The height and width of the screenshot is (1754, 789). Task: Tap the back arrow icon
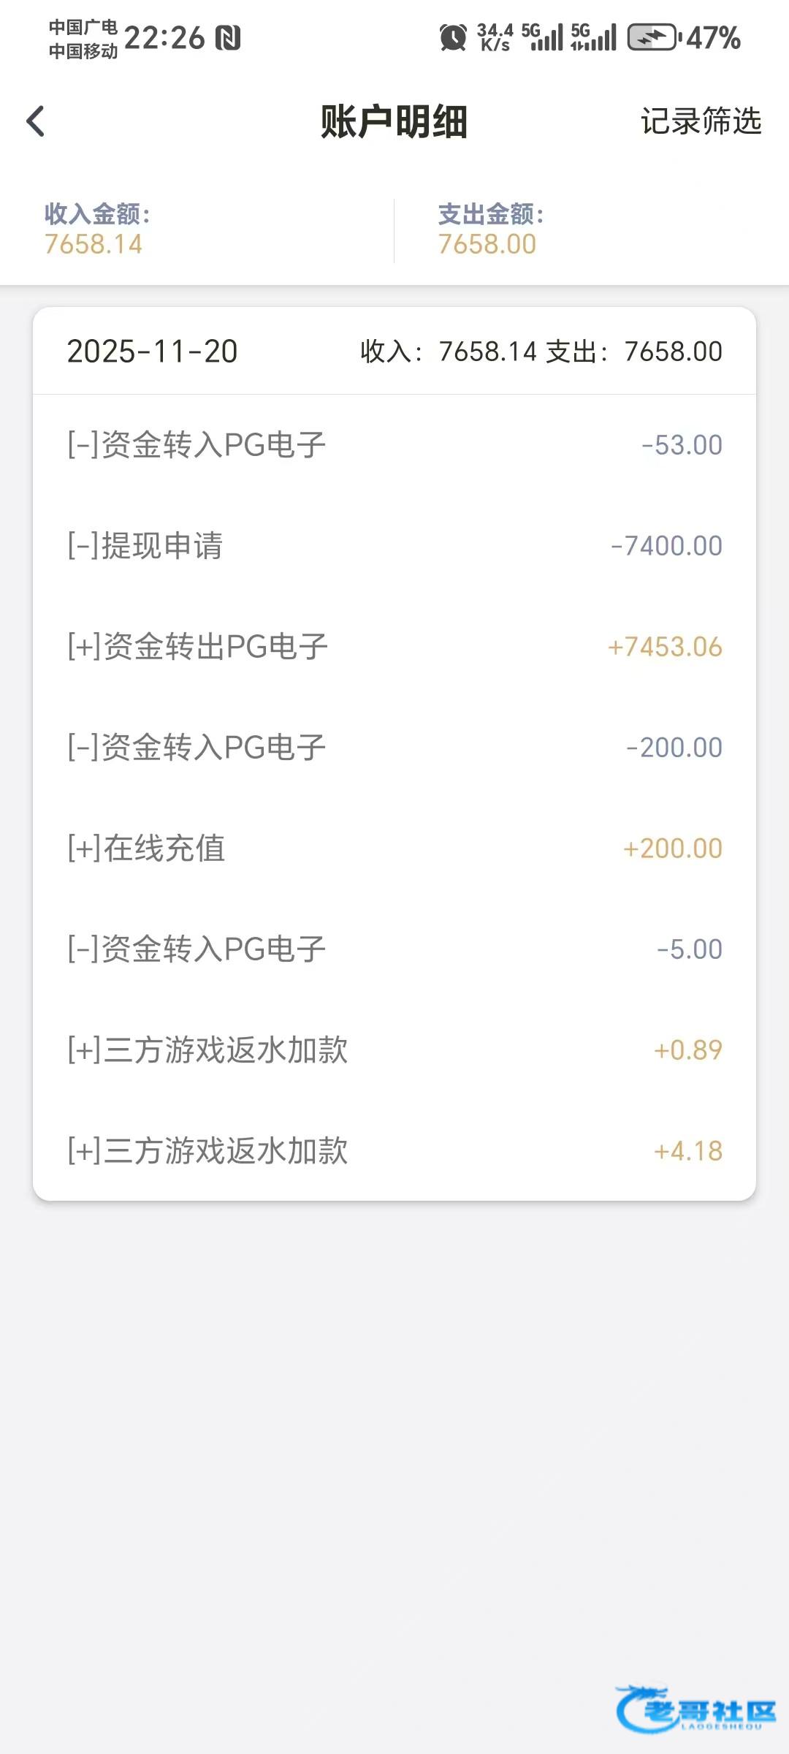pyautogui.click(x=36, y=121)
